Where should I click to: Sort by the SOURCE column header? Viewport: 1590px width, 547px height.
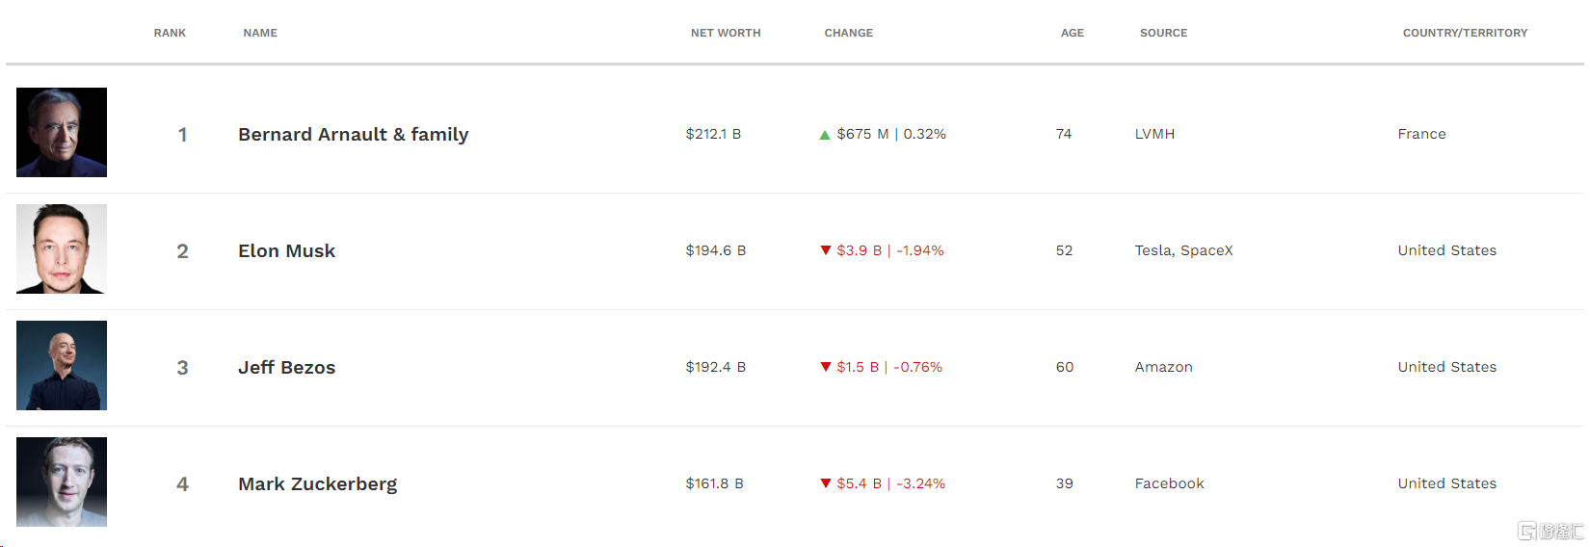[x=1163, y=33]
